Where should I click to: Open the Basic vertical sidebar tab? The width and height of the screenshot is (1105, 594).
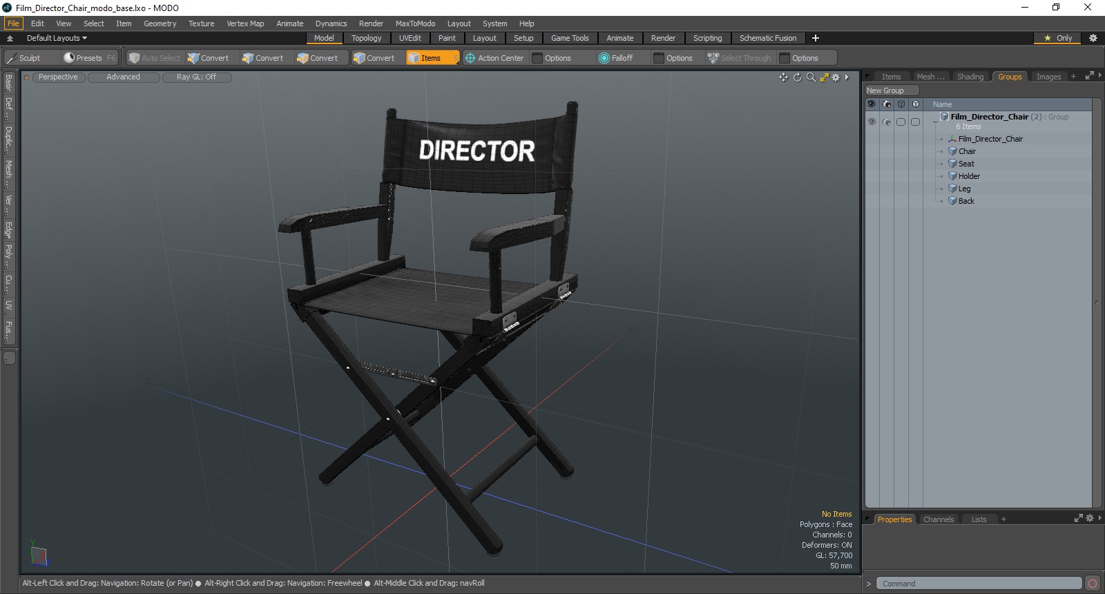point(8,83)
